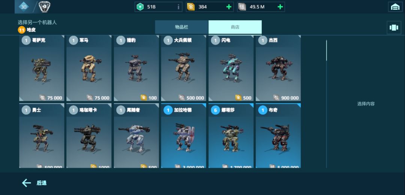This screenshot has height=195, width=405.
Task: Switch to the 物品栏 tab
Action: click(181, 27)
